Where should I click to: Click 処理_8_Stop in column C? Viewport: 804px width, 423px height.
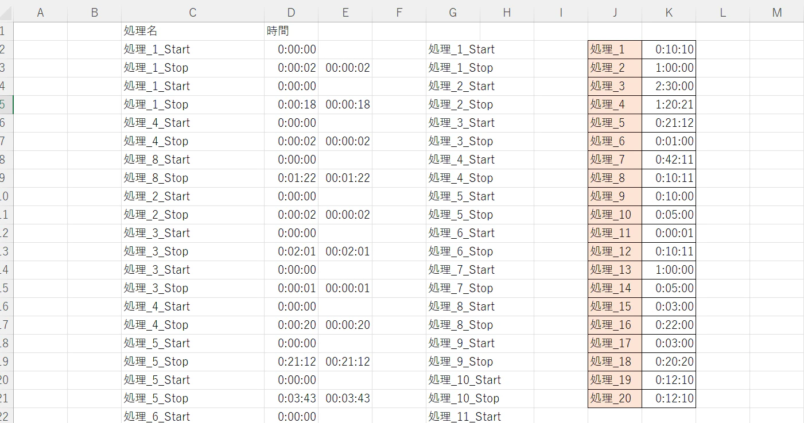193,178
